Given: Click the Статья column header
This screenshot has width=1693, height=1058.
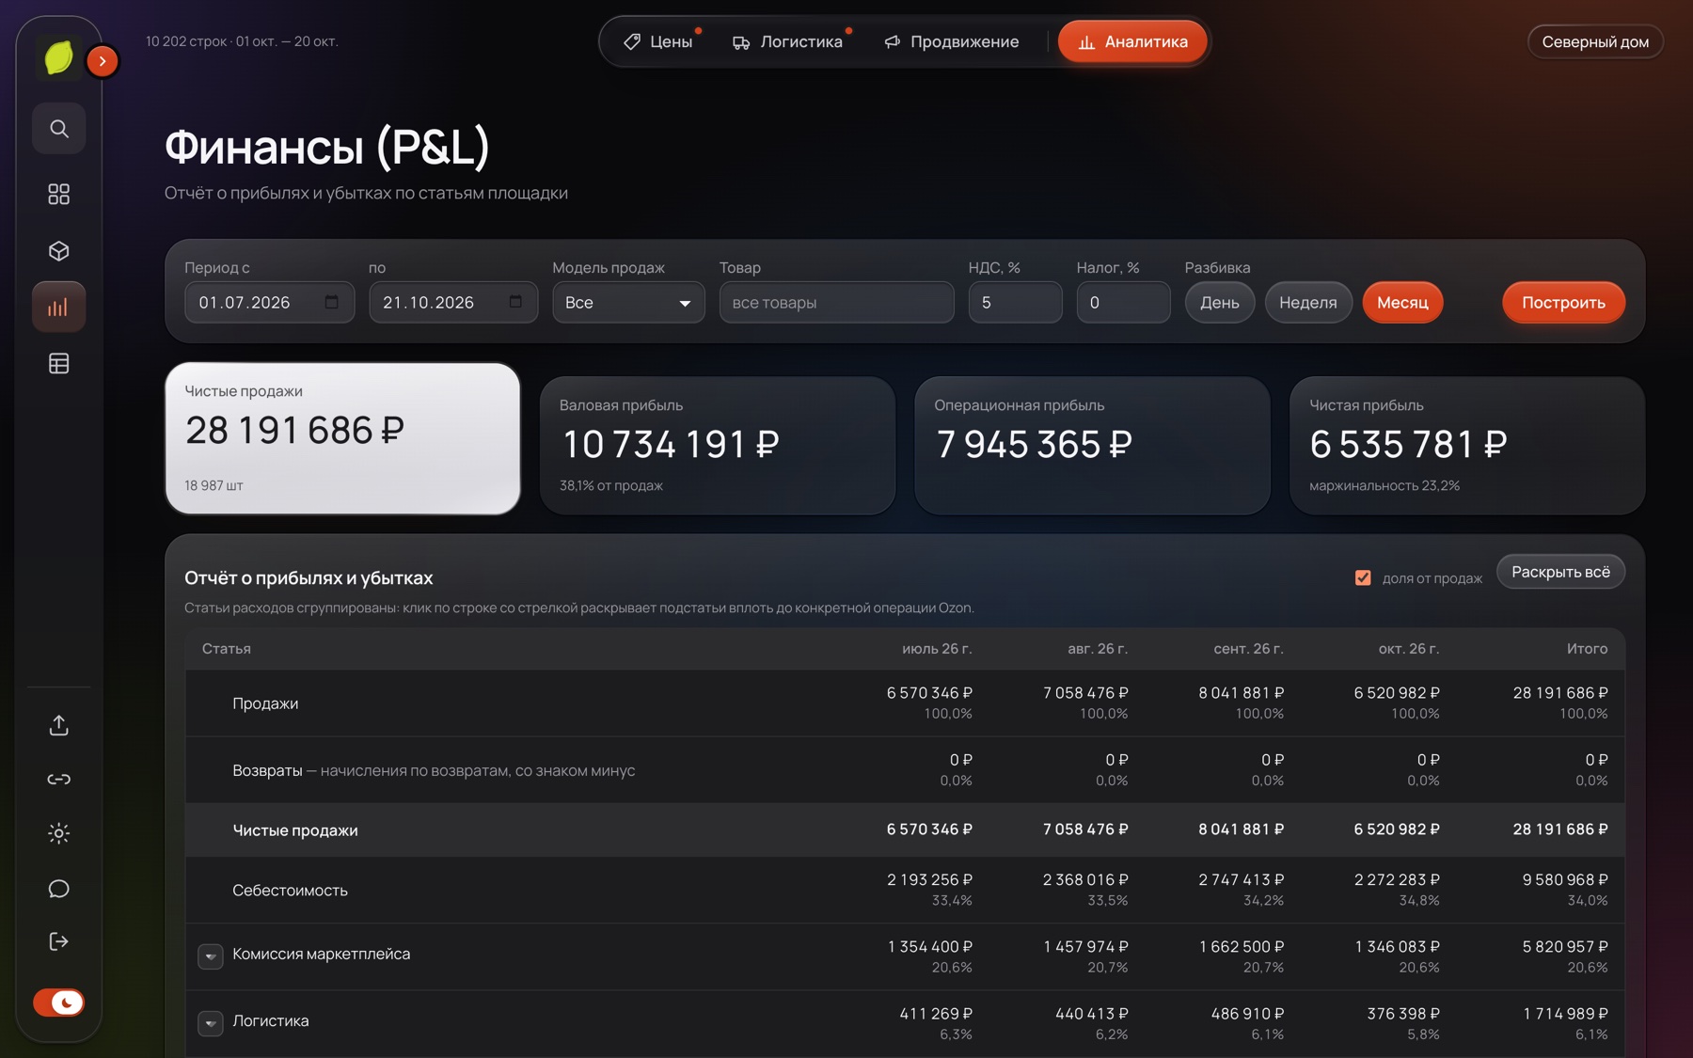Looking at the screenshot, I should 227,649.
